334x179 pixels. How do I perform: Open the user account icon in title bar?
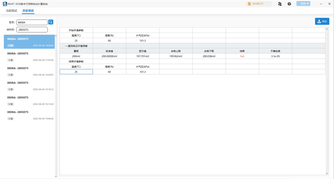pos(280,4)
